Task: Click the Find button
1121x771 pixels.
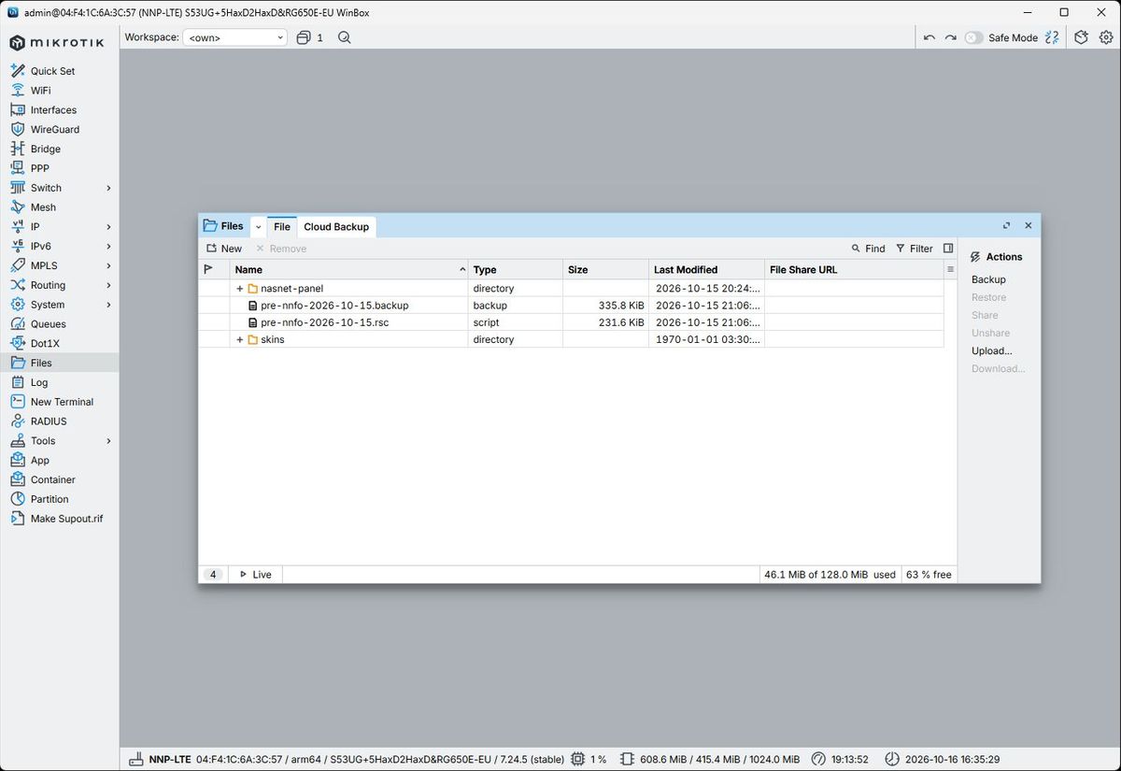Action: click(868, 249)
